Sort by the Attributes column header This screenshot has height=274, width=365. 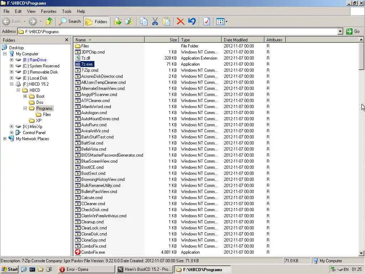point(275,40)
